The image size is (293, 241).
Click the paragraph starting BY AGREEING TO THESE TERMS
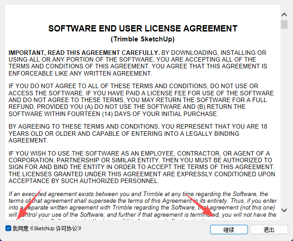[137, 134]
